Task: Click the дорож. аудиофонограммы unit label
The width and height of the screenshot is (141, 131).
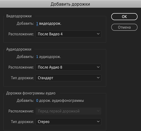Action: [62, 101]
